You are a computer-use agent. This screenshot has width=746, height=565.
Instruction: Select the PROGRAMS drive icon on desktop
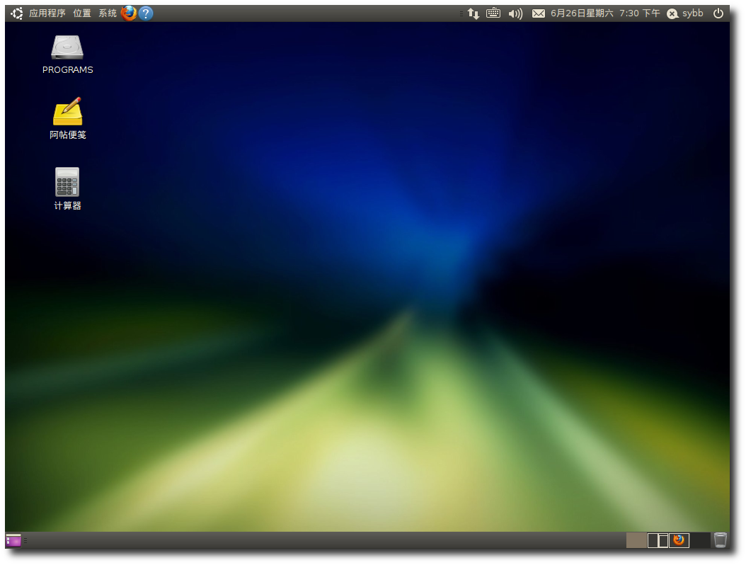pos(67,55)
